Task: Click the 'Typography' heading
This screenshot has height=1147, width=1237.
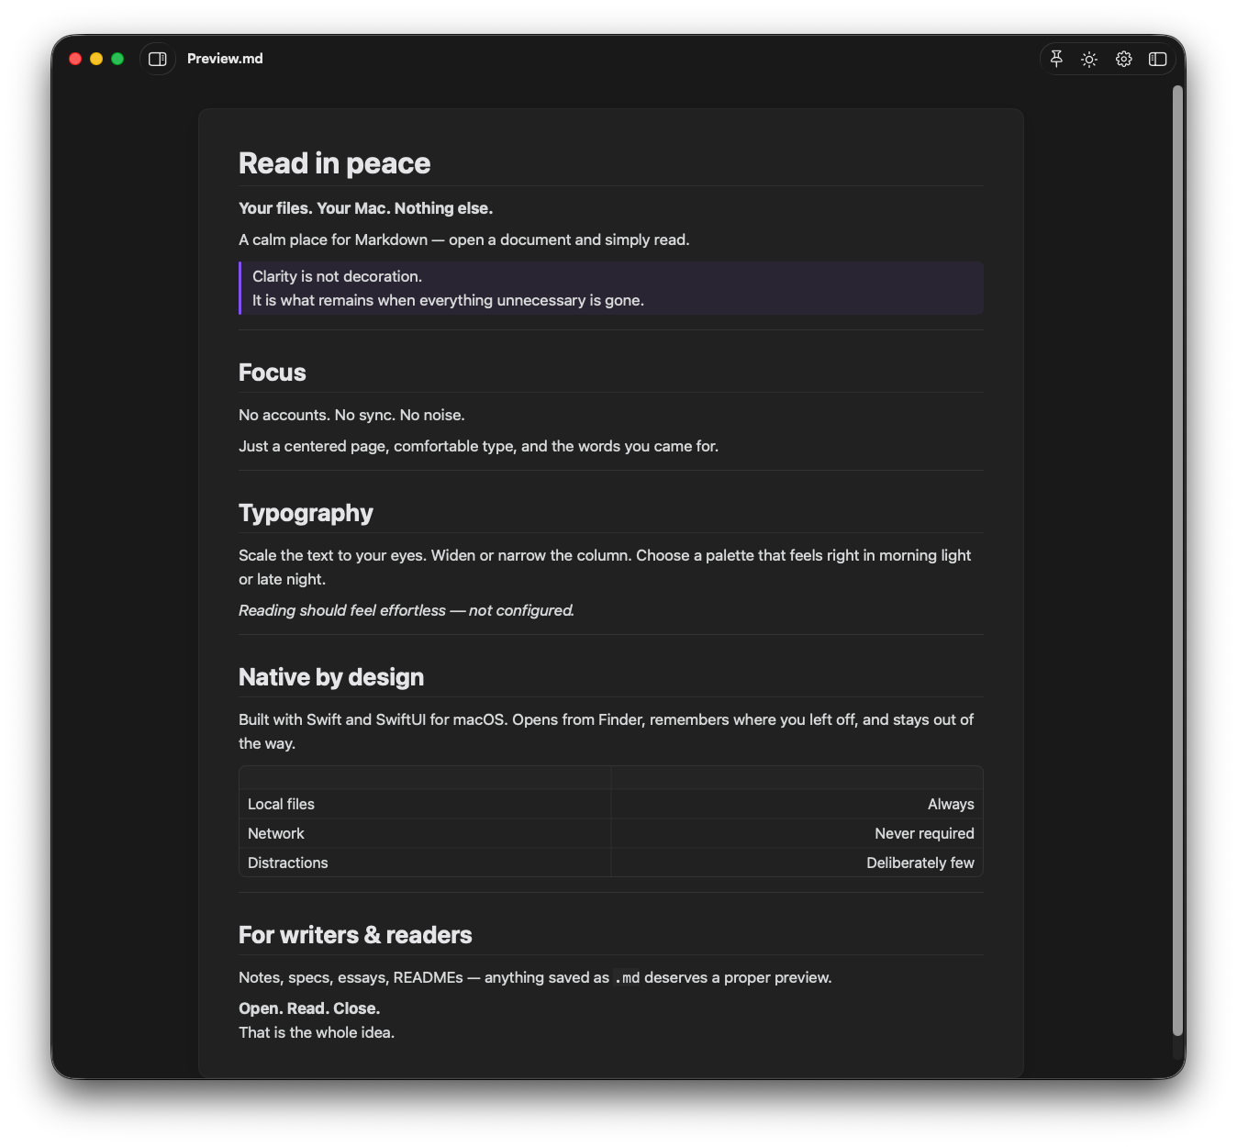Action: (306, 513)
